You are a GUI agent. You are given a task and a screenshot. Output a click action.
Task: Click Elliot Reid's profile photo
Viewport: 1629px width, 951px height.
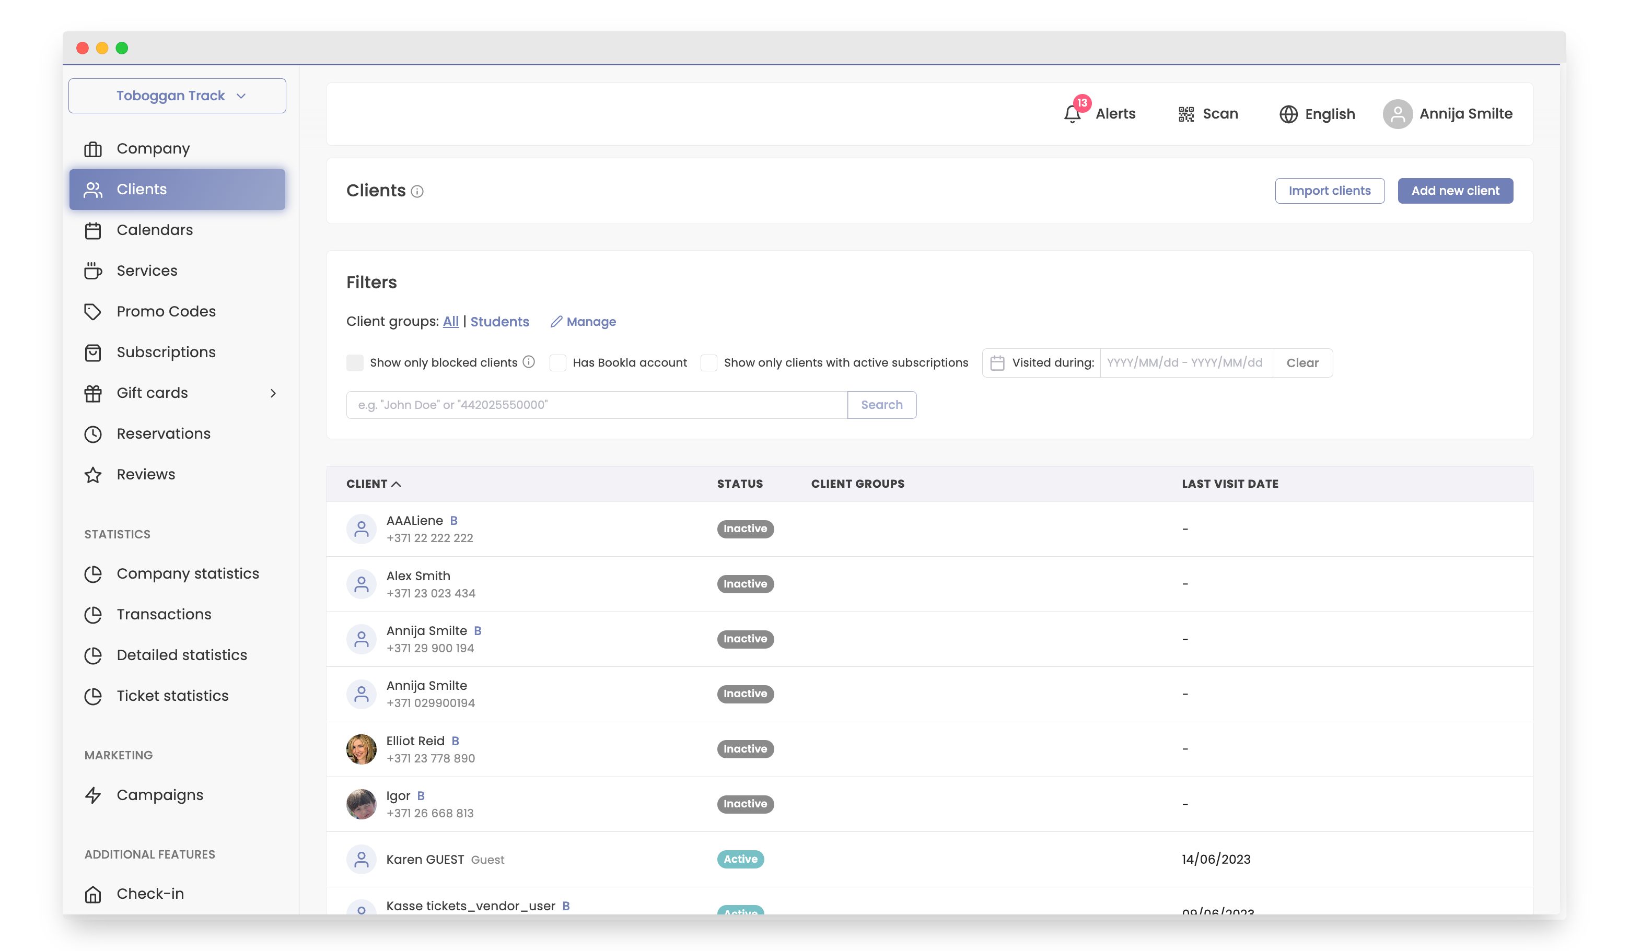click(x=362, y=749)
